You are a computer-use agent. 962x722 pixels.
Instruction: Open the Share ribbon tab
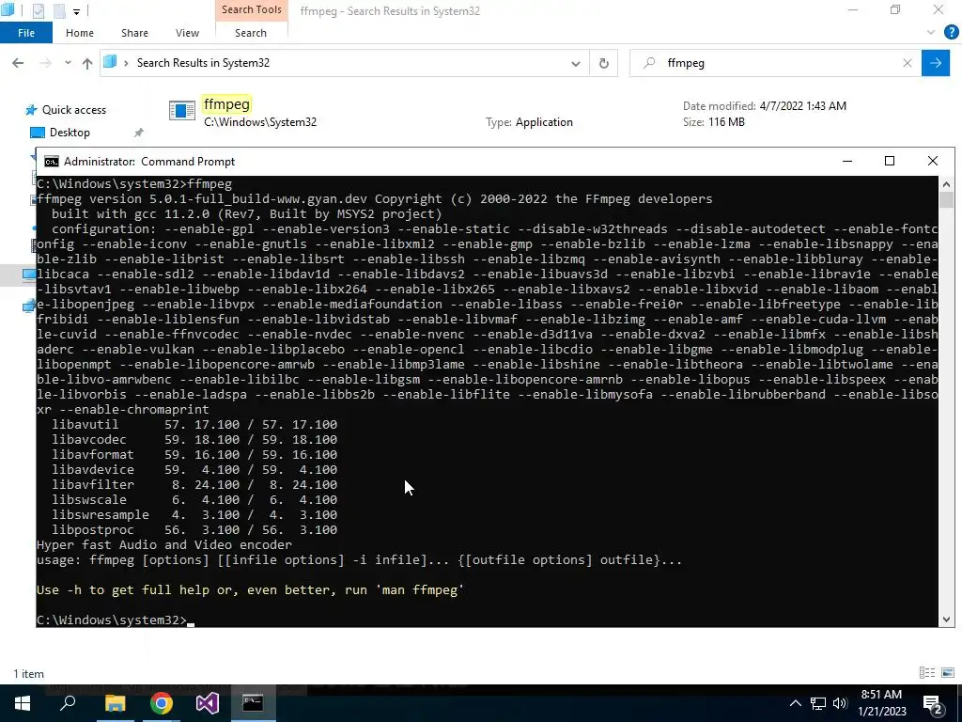pyautogui.click(x=134, y=33)
